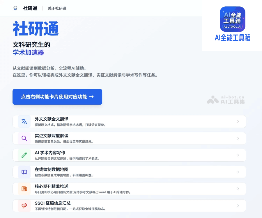Click the 点击右侧功能卡片使用对应功能 button
The image size is (262, 218).
57,97
